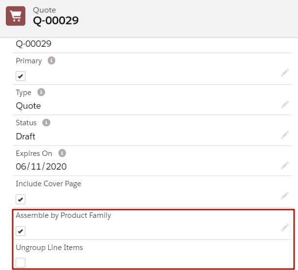This screenshot has height=270, width=298.
Task: Open info tooltip next to Type
Action: 41,92
